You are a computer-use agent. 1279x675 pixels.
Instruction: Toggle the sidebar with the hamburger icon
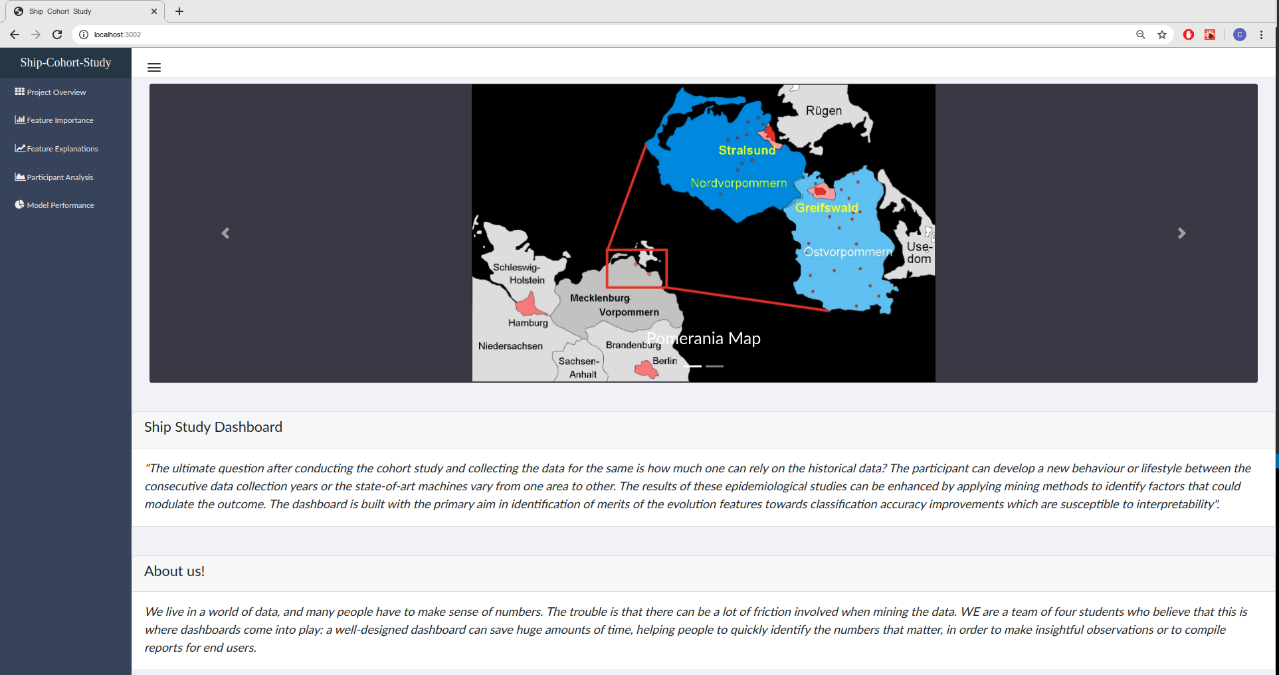pyautogui.click(x=154, y=67)
